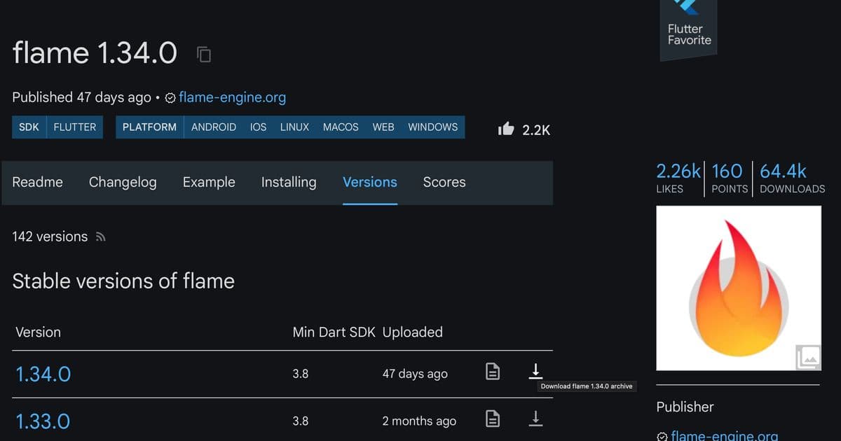Switch to the Installing tab

coord(289,182)
